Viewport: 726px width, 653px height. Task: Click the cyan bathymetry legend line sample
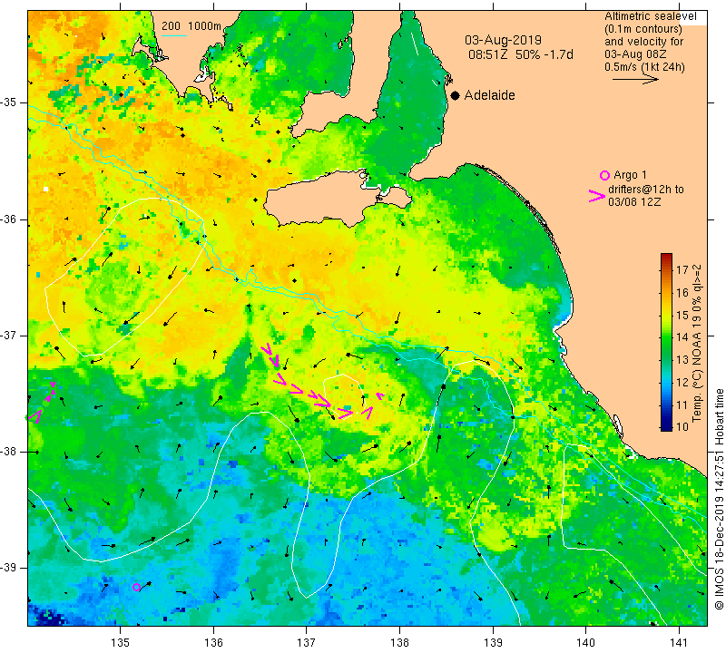click(174, 36)
